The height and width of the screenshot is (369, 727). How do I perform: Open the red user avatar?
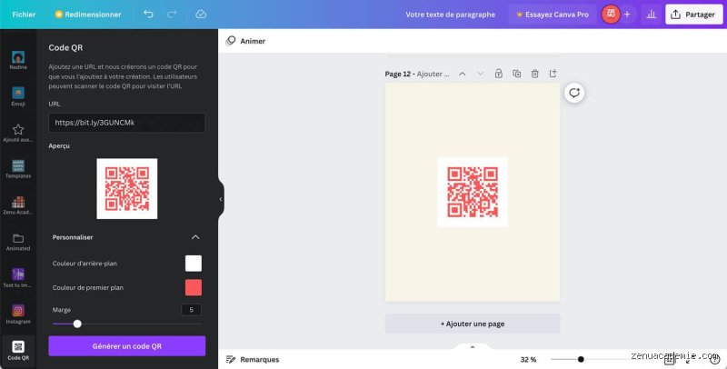[x=611, y=15]
